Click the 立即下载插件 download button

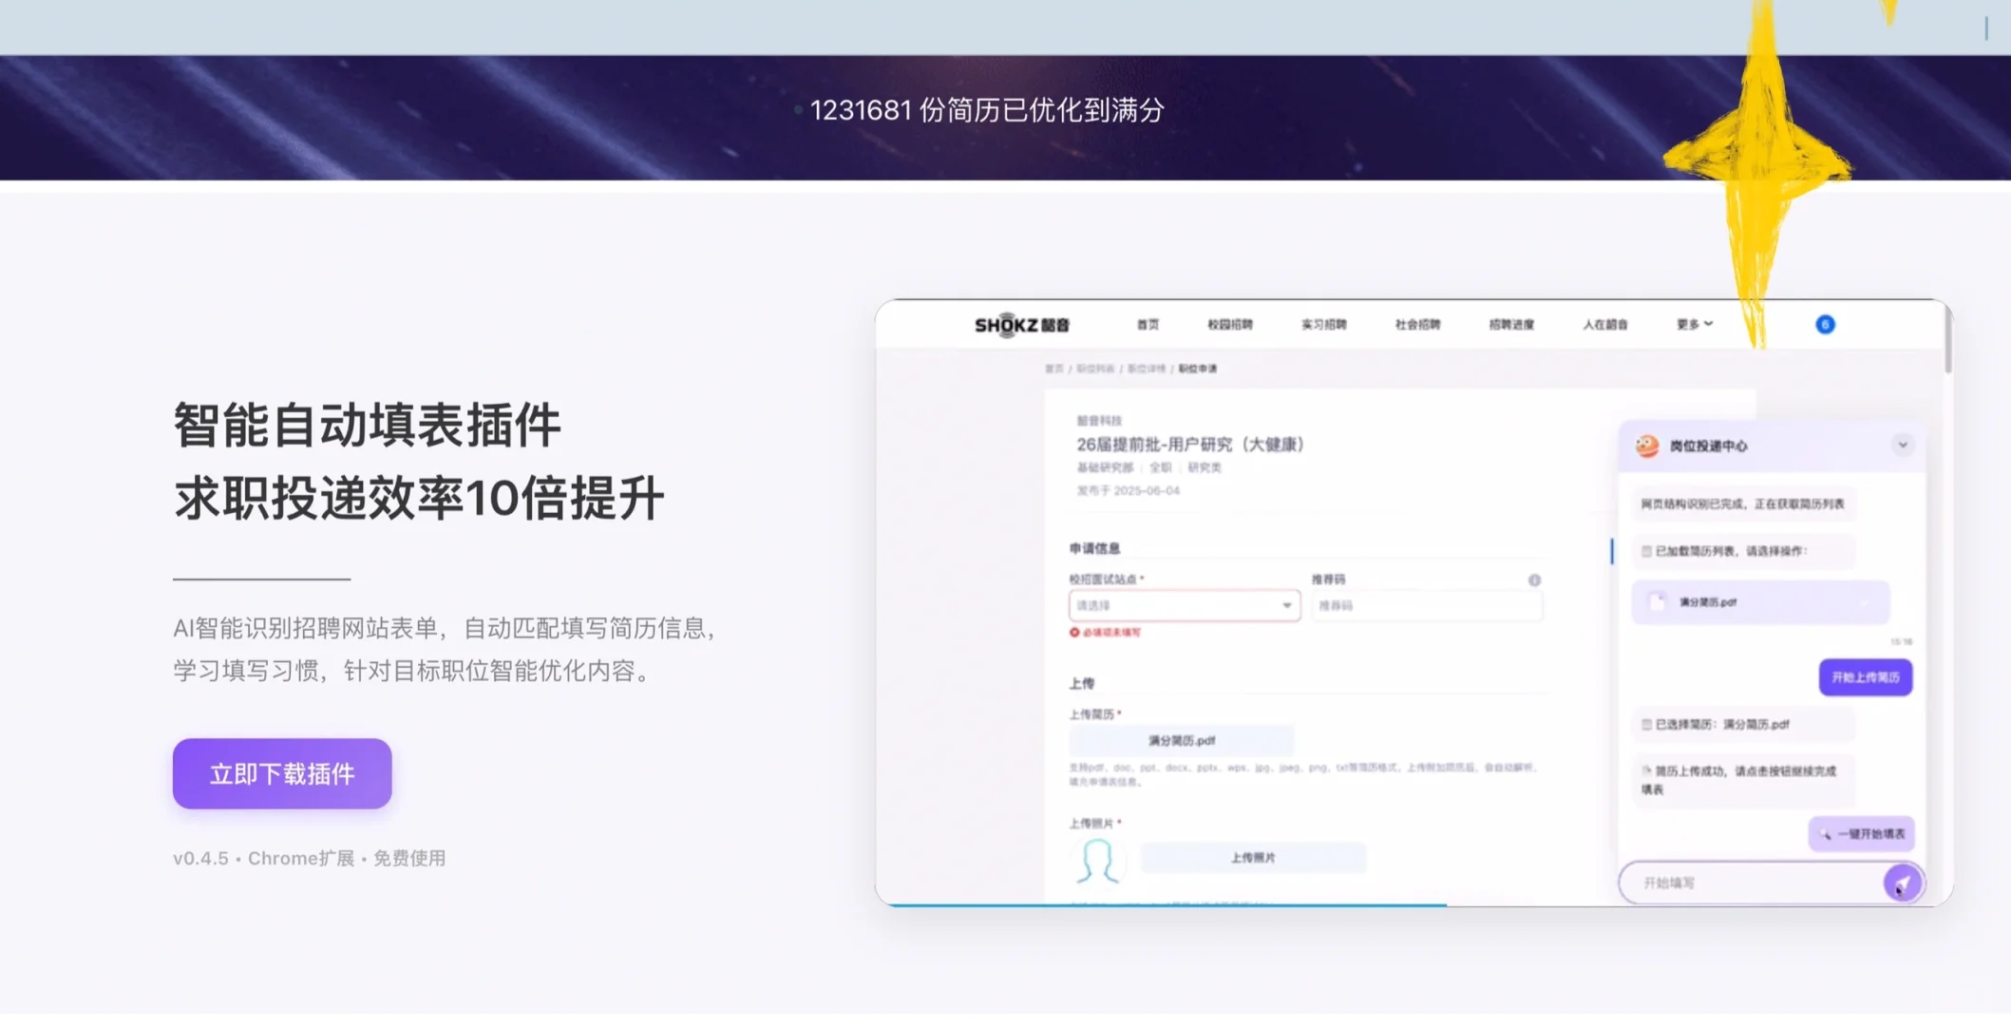(281, 774)
